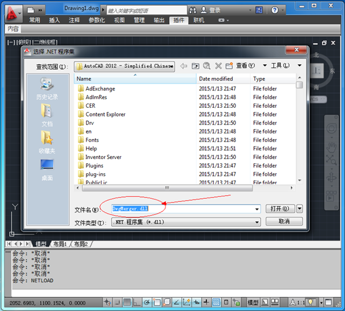Click the binoculars search icon
Image resolution: width=345 pixels, height=311 pixels.
[x=193, y=10]
